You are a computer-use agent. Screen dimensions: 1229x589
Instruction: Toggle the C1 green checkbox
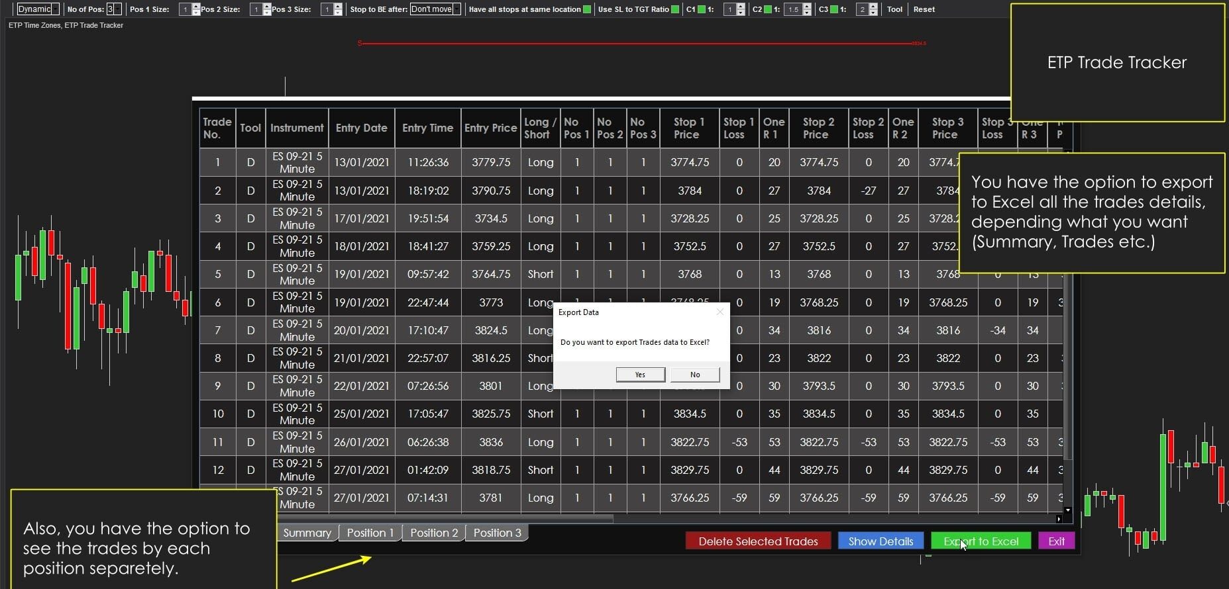point(702,9)
